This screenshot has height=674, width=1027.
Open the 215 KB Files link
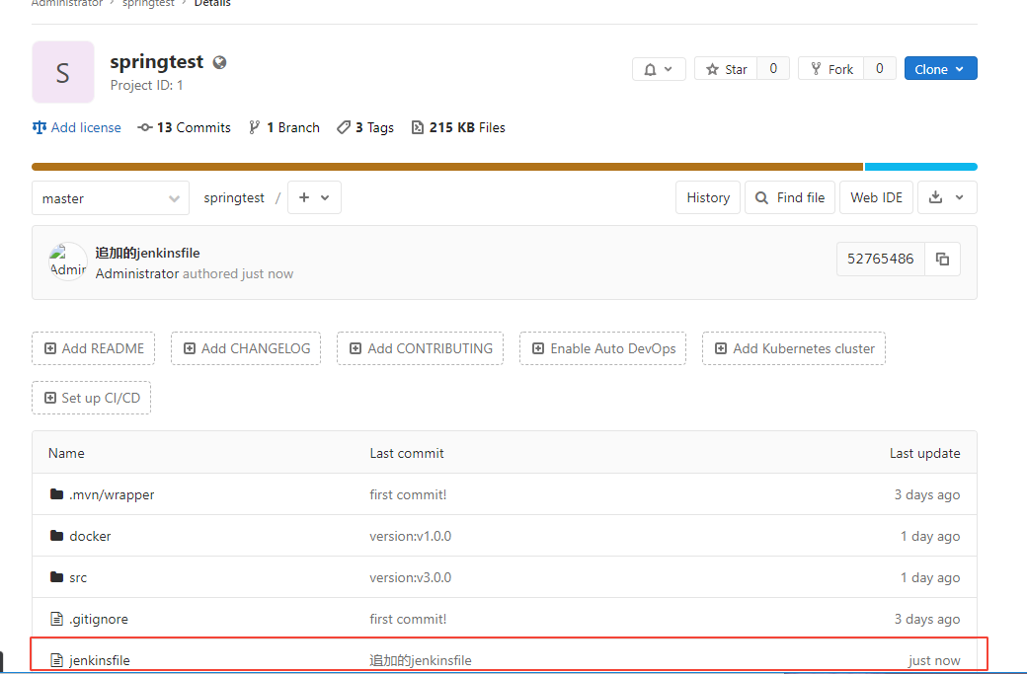click(x=458, y=127)
